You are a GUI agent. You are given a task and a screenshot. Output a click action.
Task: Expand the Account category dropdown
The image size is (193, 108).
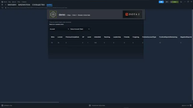click(x=59, y=29)
